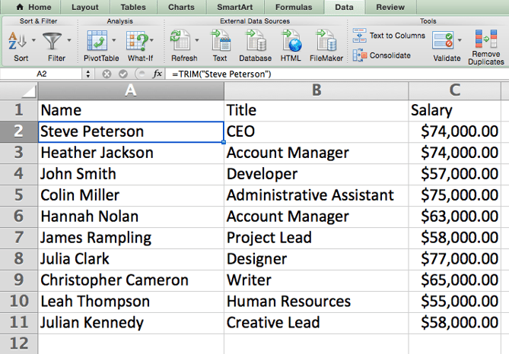Import from FileMaker icon
This screenshot has height=354, width=509.
click(x=326, y=40)
